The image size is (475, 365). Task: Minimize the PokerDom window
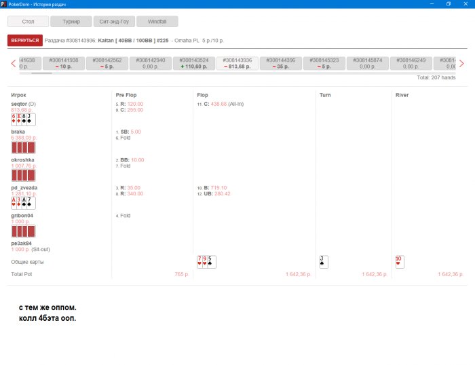432,4
